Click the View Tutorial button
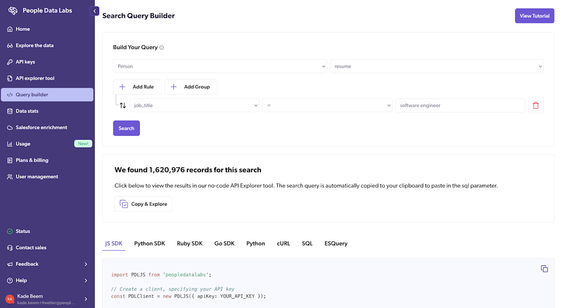This screenshot has width=561, height=308. point(534,15)
